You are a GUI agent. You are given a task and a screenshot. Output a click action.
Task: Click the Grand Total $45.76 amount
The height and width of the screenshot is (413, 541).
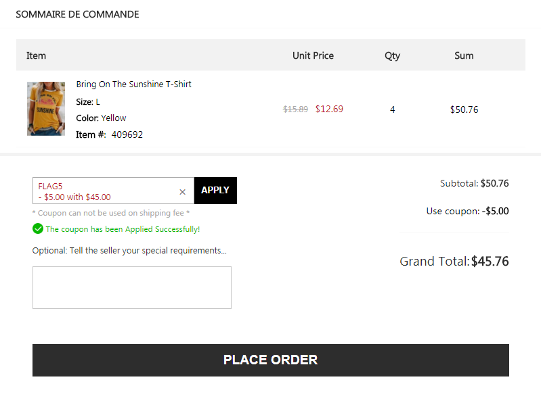click(490, 262)
